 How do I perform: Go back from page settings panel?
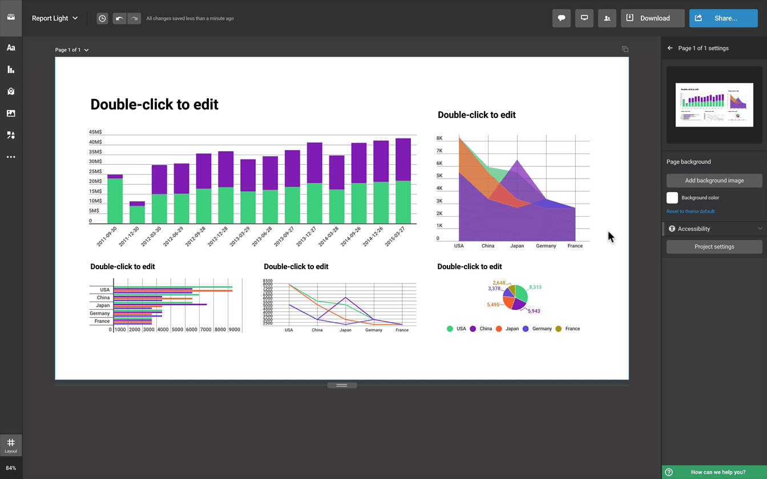tap(670, 48)
